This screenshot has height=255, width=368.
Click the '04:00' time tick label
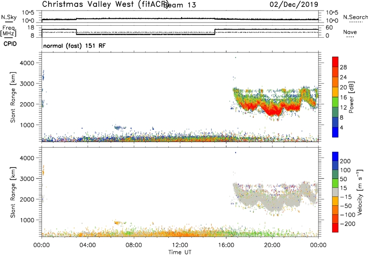coord(87,245)
